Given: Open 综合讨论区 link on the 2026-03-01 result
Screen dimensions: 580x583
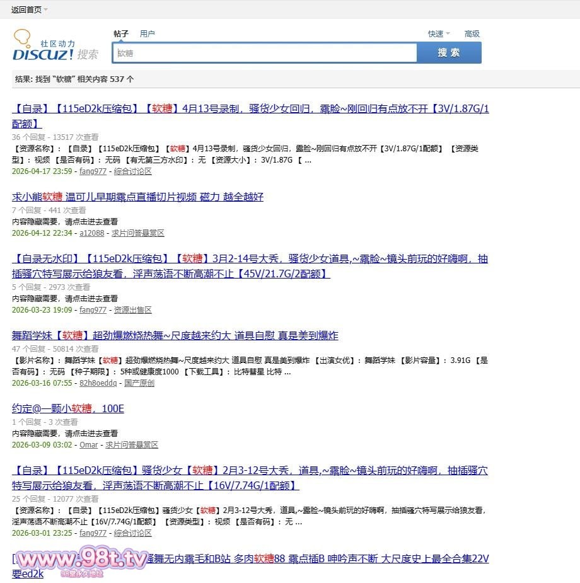Looking at the screenshot, I should tap(133, 533).
